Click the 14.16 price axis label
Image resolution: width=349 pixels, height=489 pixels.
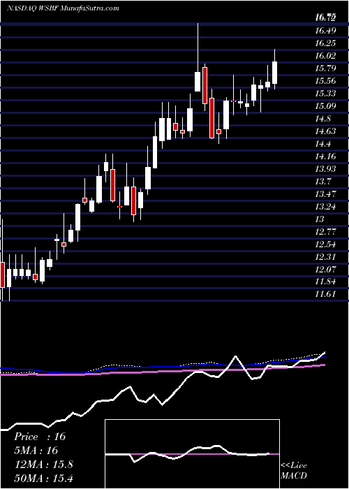tap(326, 156)
